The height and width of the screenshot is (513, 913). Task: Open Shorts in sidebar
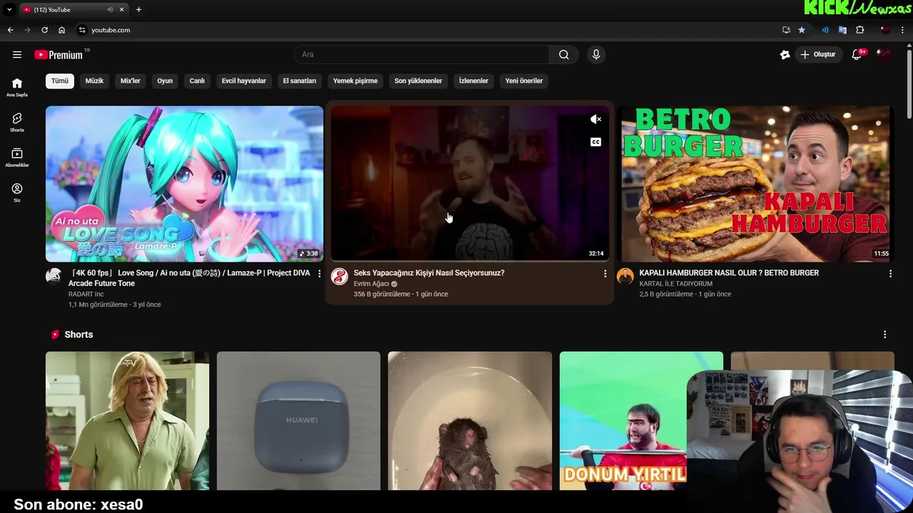[x=17, y=123]
